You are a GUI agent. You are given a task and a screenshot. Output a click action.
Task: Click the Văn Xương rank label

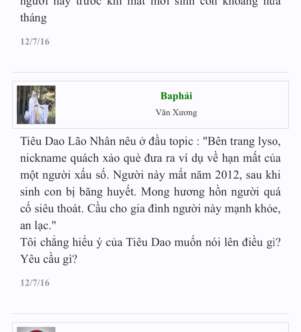[176, 112]
